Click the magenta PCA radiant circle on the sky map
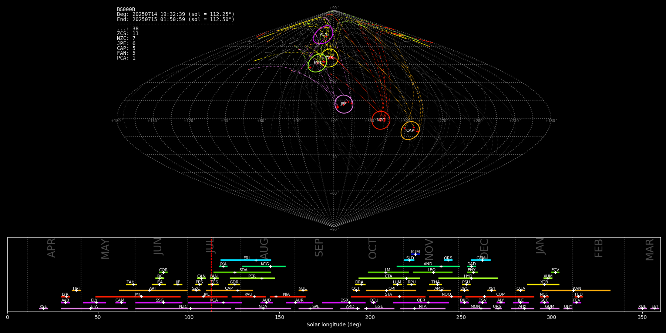 (323, 35)
